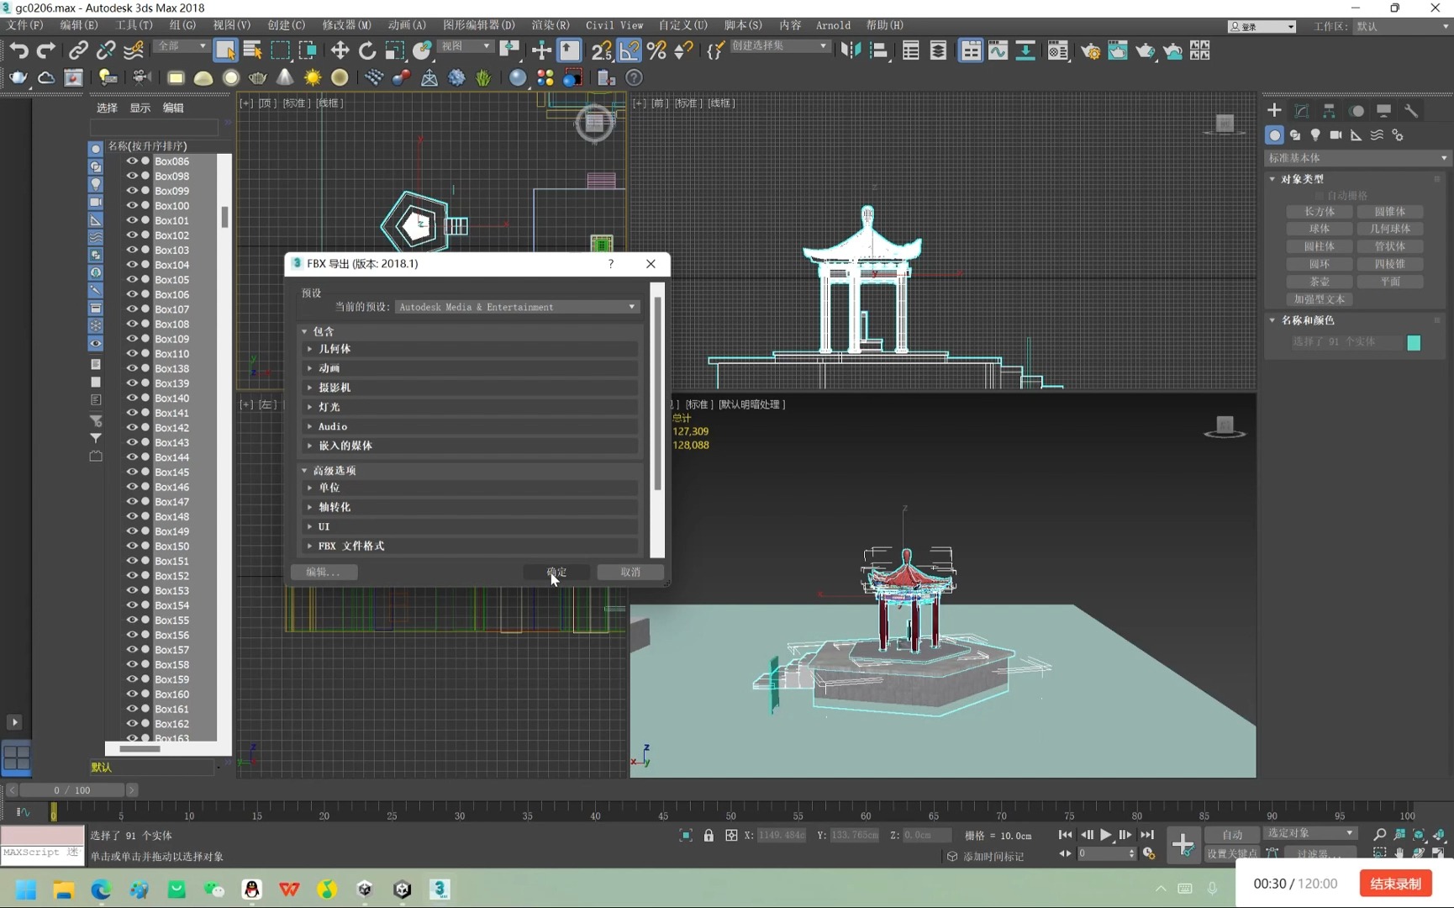Toggle visibility eye of Box147
The image size is (1454, 908).
[132, 501]
